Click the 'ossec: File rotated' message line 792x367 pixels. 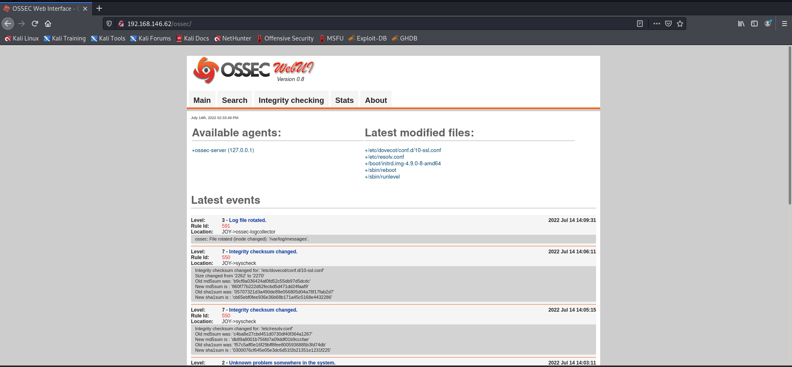pyautogui.click(x=252, y=239)
